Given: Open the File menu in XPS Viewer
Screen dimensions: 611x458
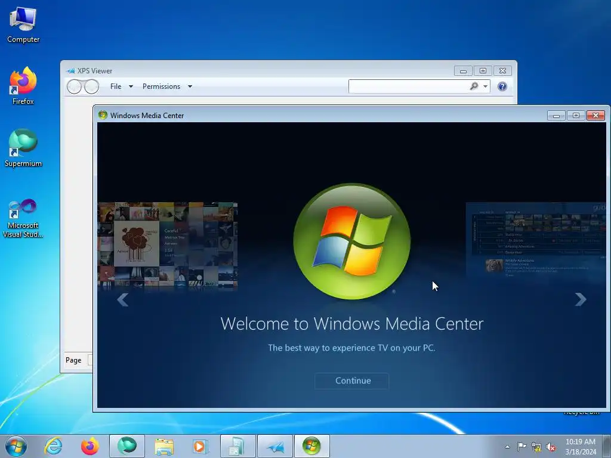Looking at the screenshot, I should 116,86.
